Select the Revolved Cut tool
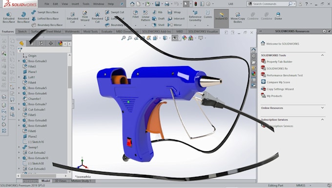Screen dimensions: 332x188 coord(97,18)
